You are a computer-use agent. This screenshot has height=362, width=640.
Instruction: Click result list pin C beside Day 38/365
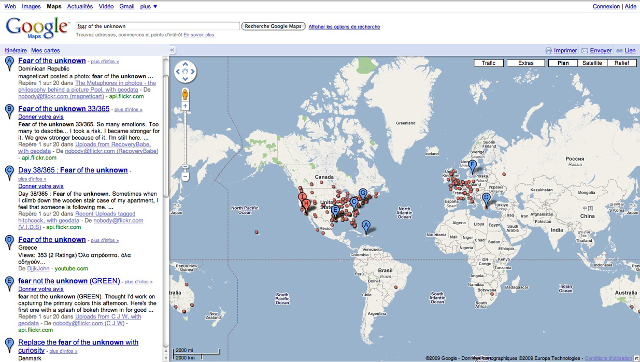pyautogui.click(x=9, y=173)
